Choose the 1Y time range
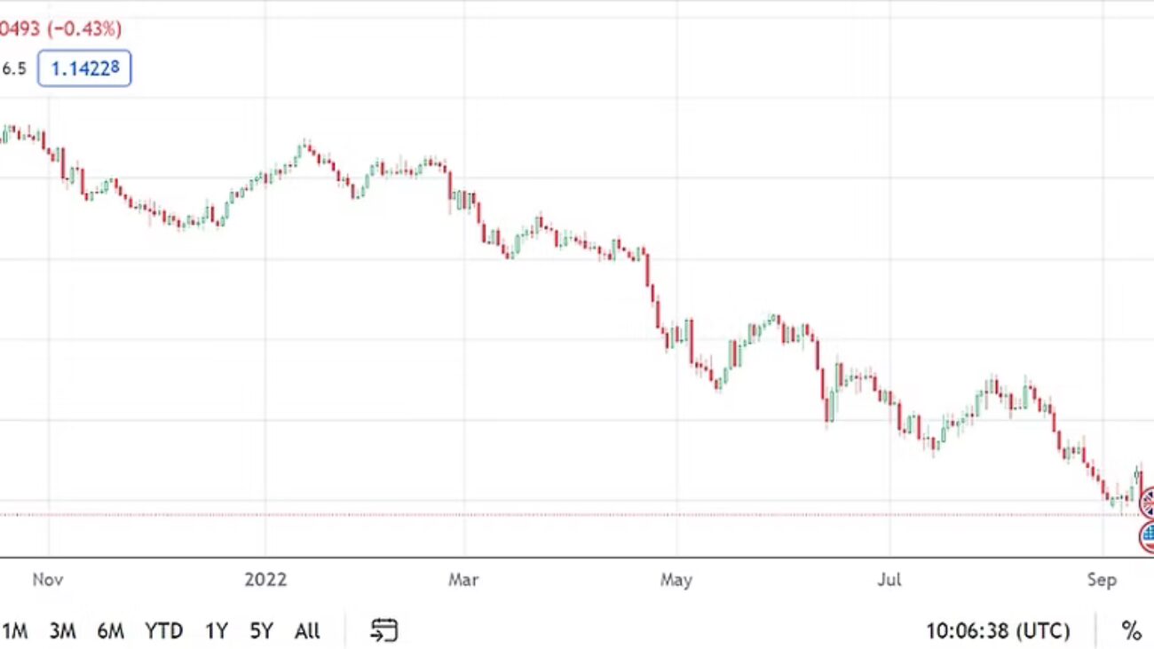 pos(216,631)
